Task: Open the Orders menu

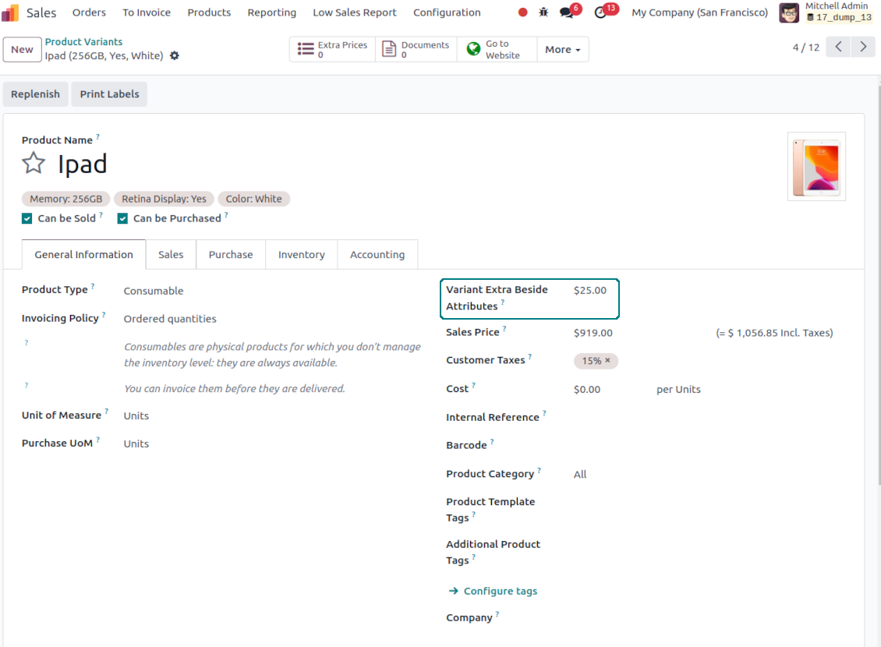Action: pyautogui.click(x=89, y=12)
